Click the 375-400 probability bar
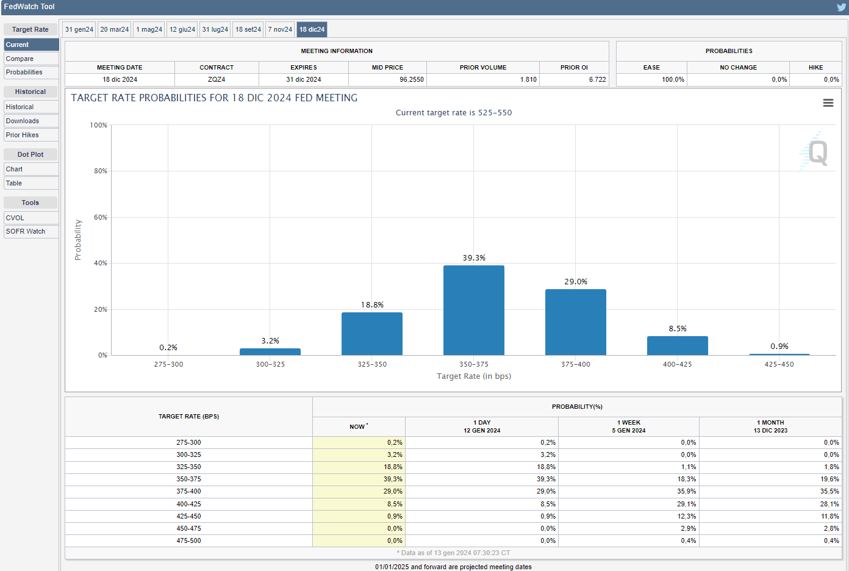 pyautogui.click(x=575, y=322)
